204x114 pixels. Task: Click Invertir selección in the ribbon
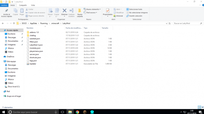coord(136,16)
